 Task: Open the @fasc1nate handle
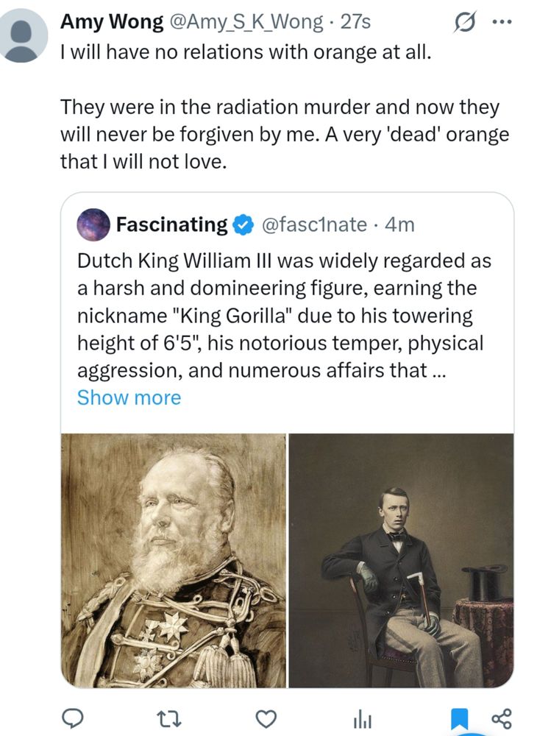coord(315,224)
